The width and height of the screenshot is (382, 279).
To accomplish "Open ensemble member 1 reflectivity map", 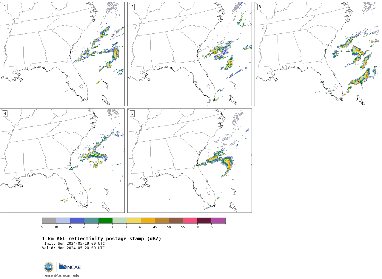I will click(62, 54).
